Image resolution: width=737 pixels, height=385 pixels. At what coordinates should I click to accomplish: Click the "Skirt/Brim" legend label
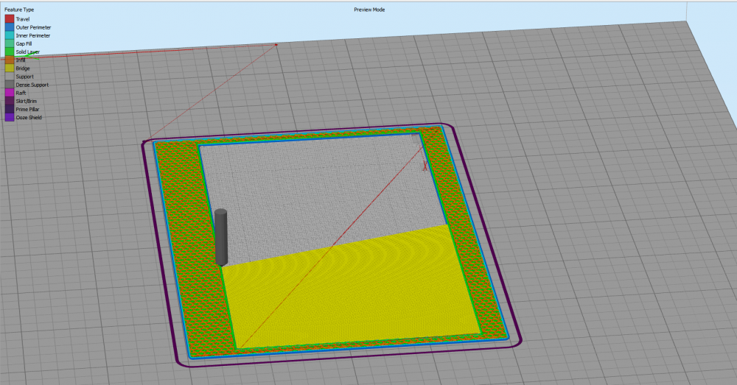(x=27, y=101)
